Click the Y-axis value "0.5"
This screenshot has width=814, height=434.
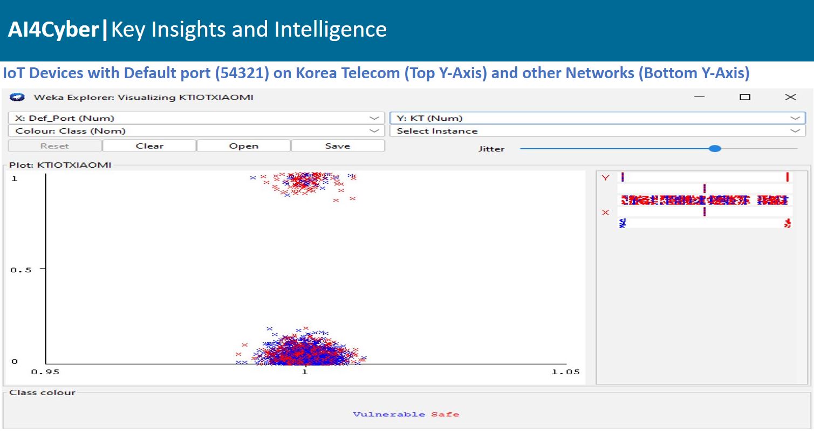(21, 269)
